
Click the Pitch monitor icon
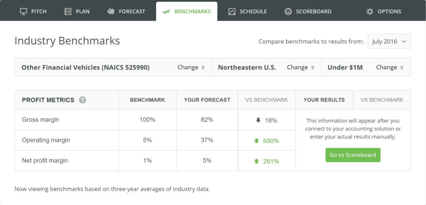[x=24, y=11]
